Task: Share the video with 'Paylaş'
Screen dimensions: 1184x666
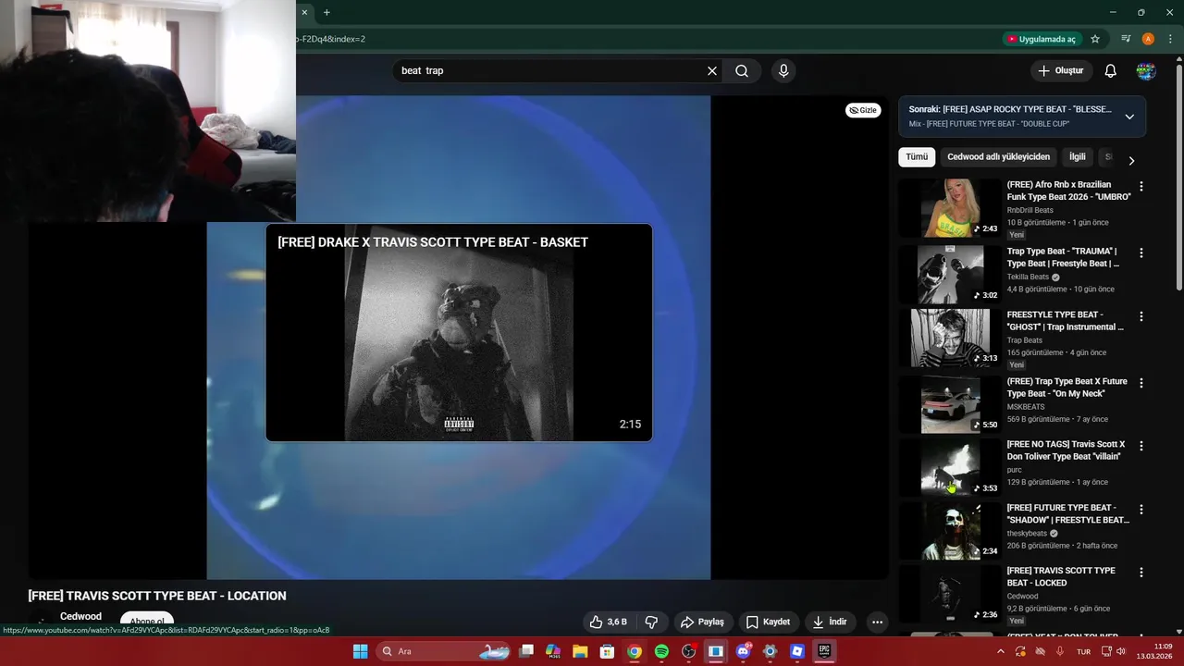Action: tap(702, 622)
